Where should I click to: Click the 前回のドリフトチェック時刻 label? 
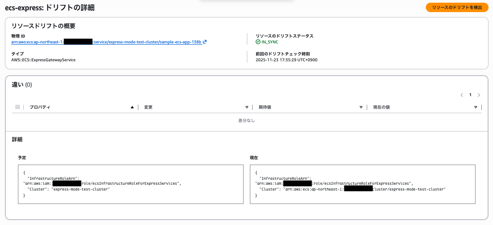point(283,54)
